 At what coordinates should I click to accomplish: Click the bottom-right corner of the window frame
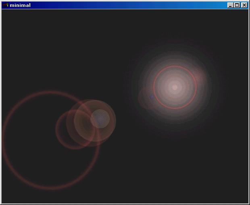[x=248, y=203]
